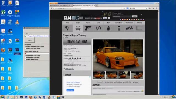Click the Facebook Like button
Viewport: 176px width, 99px height.
[x=105, y=18]
